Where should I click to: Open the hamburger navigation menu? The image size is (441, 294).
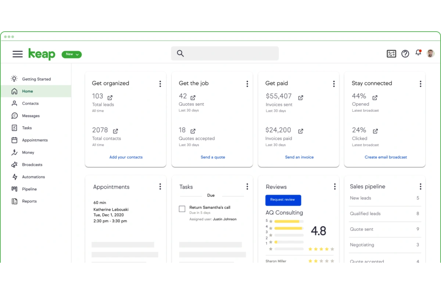coord(17,54)
